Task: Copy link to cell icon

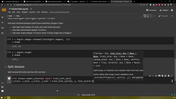Action: [x=156, y=76]
